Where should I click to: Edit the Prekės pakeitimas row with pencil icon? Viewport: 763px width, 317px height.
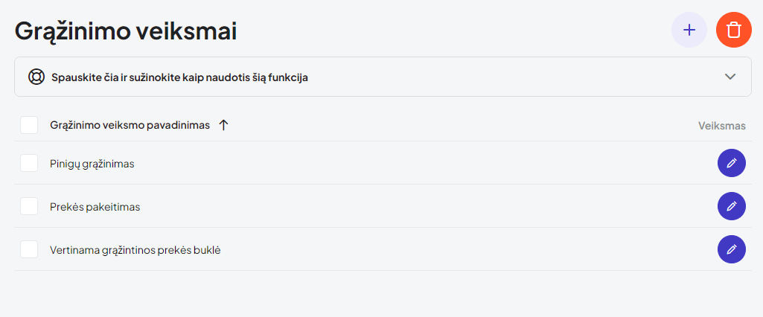(732, 206)
